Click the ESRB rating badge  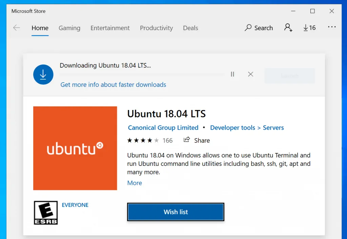(x=46, y=213)
